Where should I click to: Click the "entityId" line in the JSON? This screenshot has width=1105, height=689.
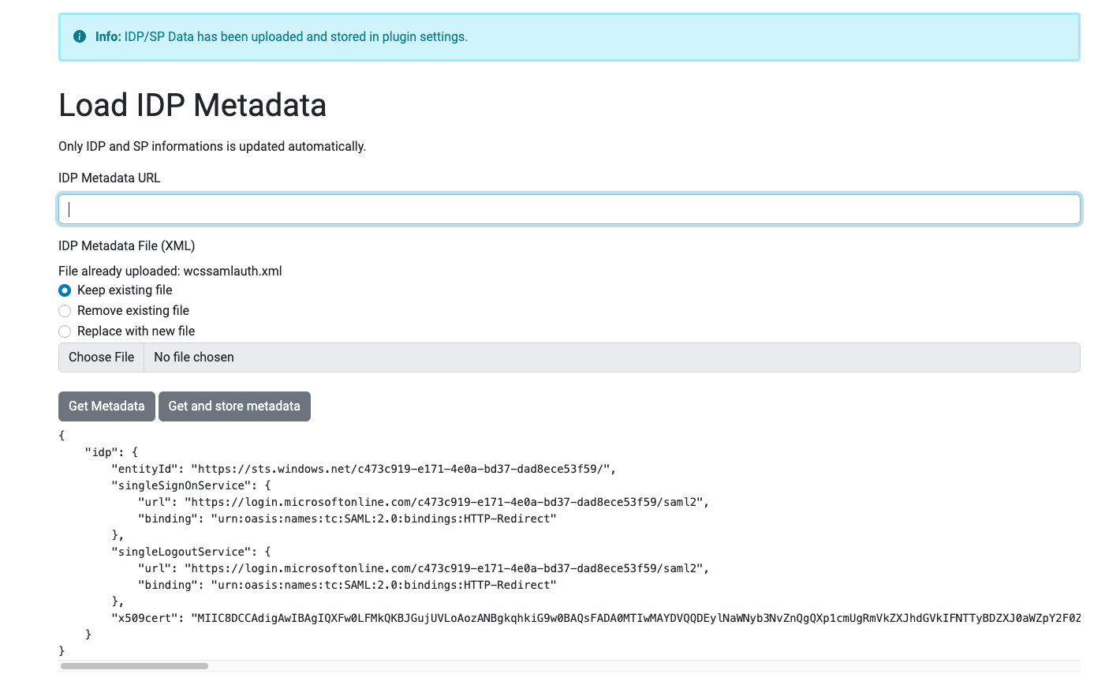364,469
